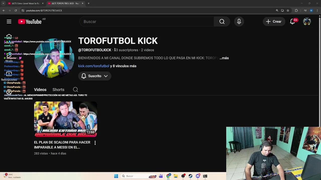This screenshot has width=321, height=180.
Task: Open File Explorer from the taskbar
Action: point(176,176)
